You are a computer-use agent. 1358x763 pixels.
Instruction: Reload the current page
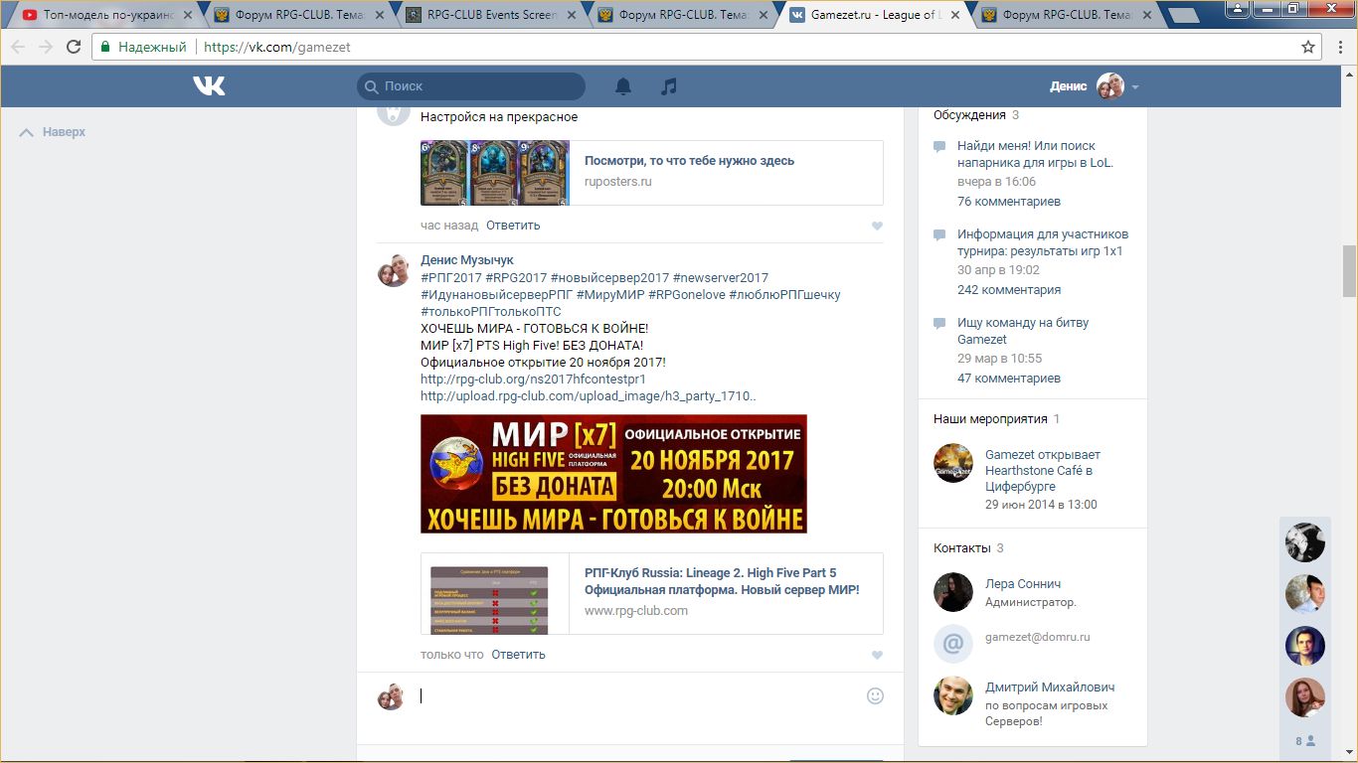pos(74,47)
